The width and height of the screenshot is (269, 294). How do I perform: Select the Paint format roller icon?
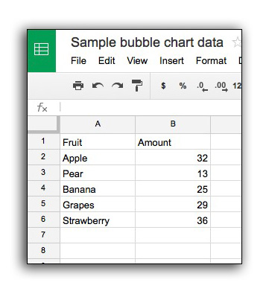click(x=137, y=86)
